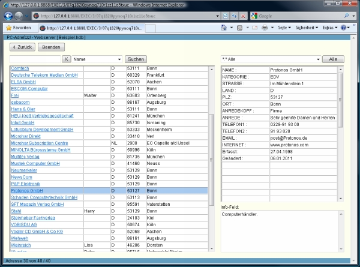
Task: Click the Read mail icon
Action: coord(254,28)
